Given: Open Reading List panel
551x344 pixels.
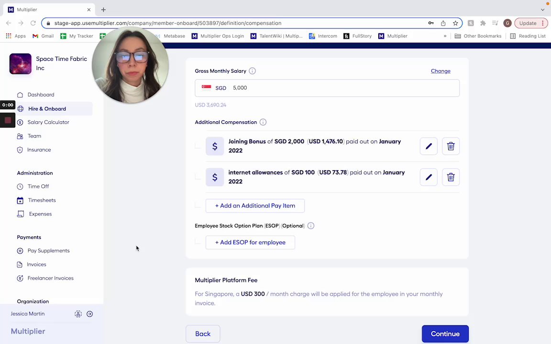Looking at the screenshot, I should 528,36.
